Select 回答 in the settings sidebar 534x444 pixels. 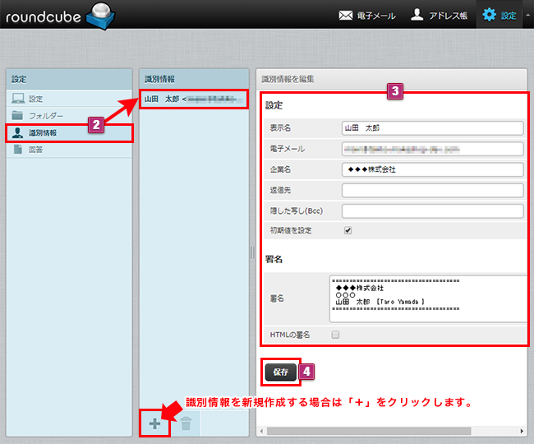69,150
